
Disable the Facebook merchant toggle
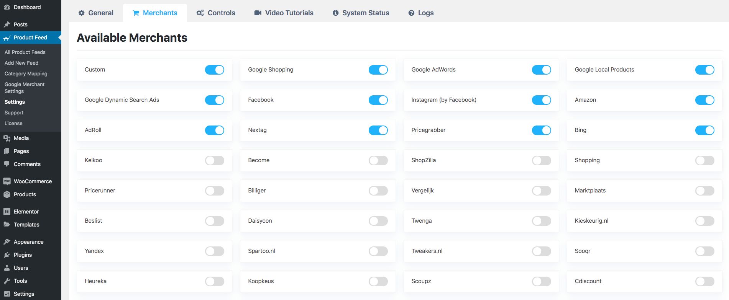(378, 100)
